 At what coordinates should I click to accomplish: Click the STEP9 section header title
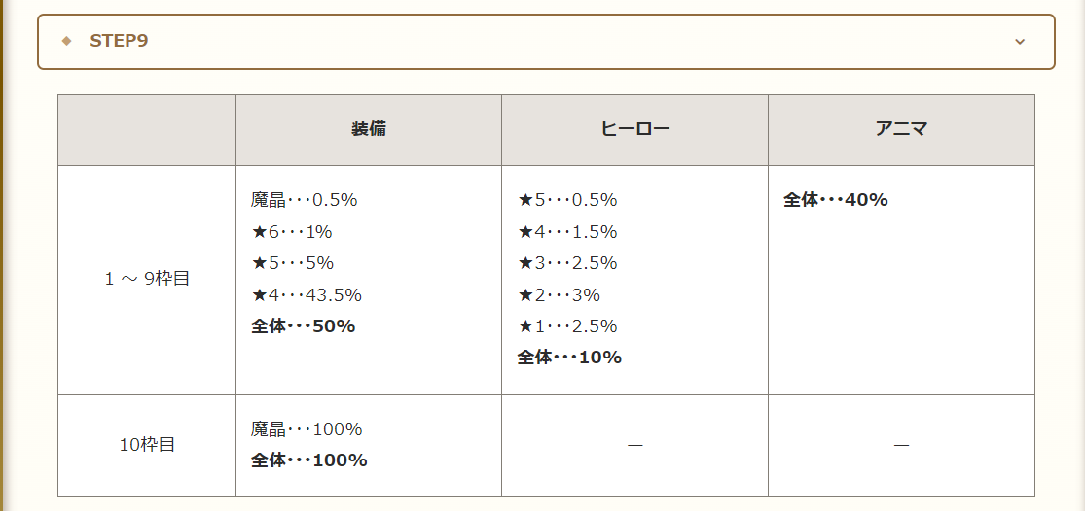pos(119,41)
